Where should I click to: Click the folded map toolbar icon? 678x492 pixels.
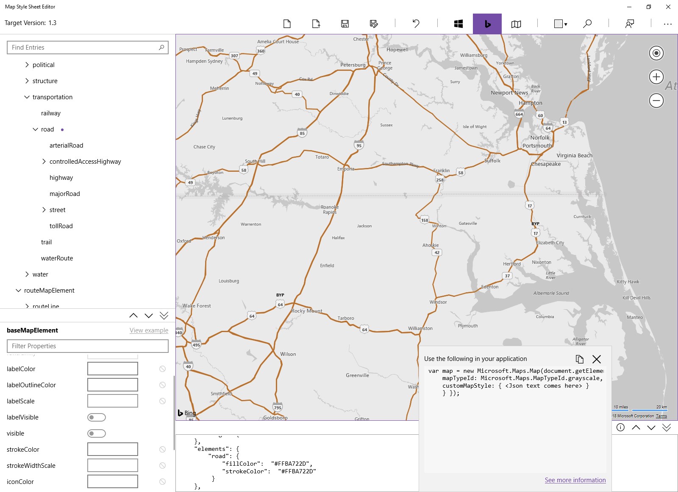click(516, 24)
